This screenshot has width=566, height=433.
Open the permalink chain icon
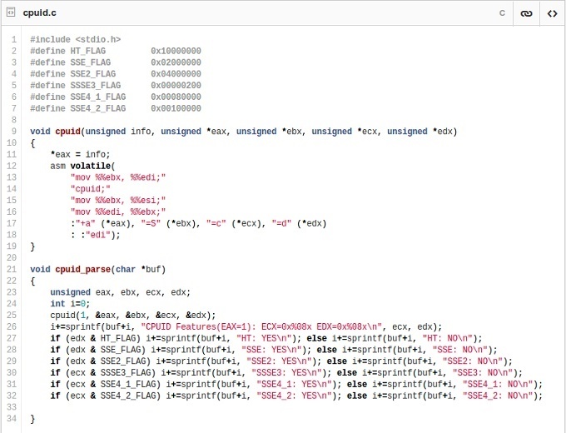(x=526, y=13)
